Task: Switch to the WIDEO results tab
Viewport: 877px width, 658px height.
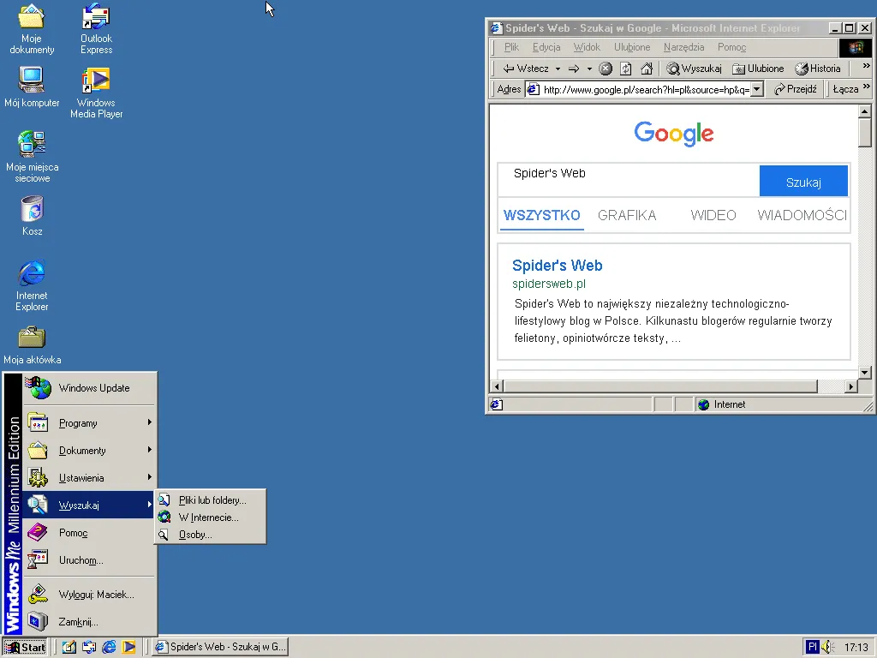Action: click(713, 215)
